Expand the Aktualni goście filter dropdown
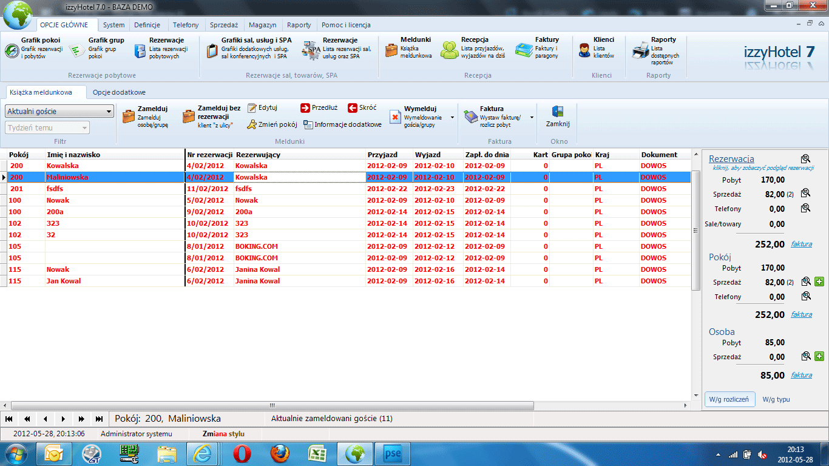829x466 pixels. 109,112
